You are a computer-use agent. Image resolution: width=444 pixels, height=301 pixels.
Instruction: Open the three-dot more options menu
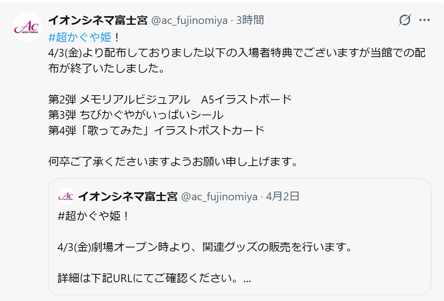[x=424, y=20]
